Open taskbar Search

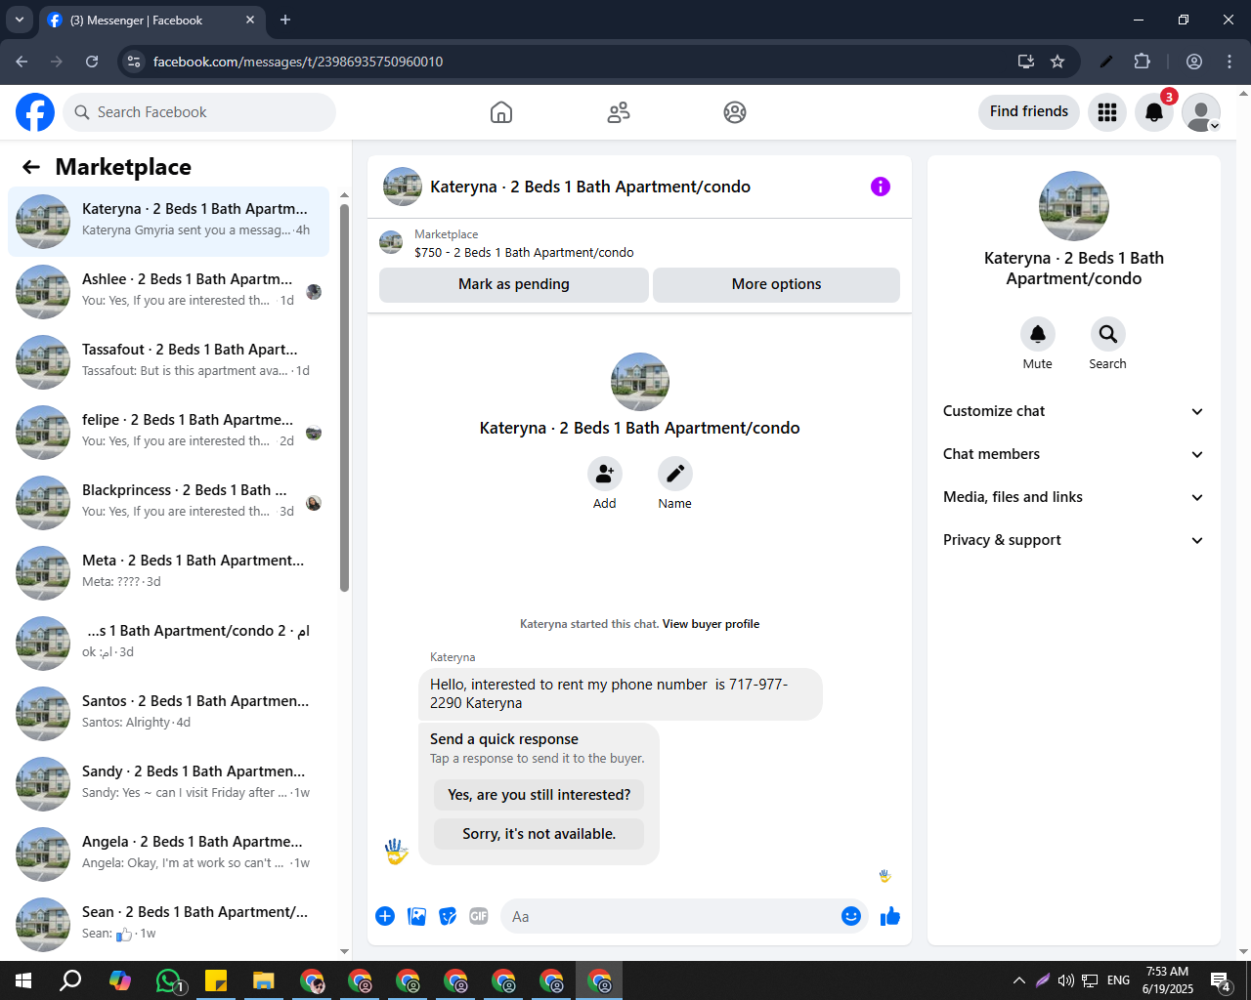click(71, 980)
